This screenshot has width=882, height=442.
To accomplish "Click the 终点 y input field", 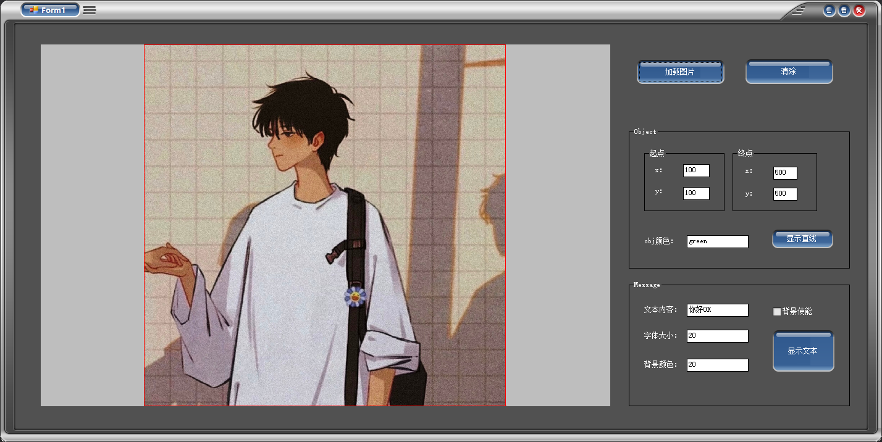I will [x=784, y=194].
